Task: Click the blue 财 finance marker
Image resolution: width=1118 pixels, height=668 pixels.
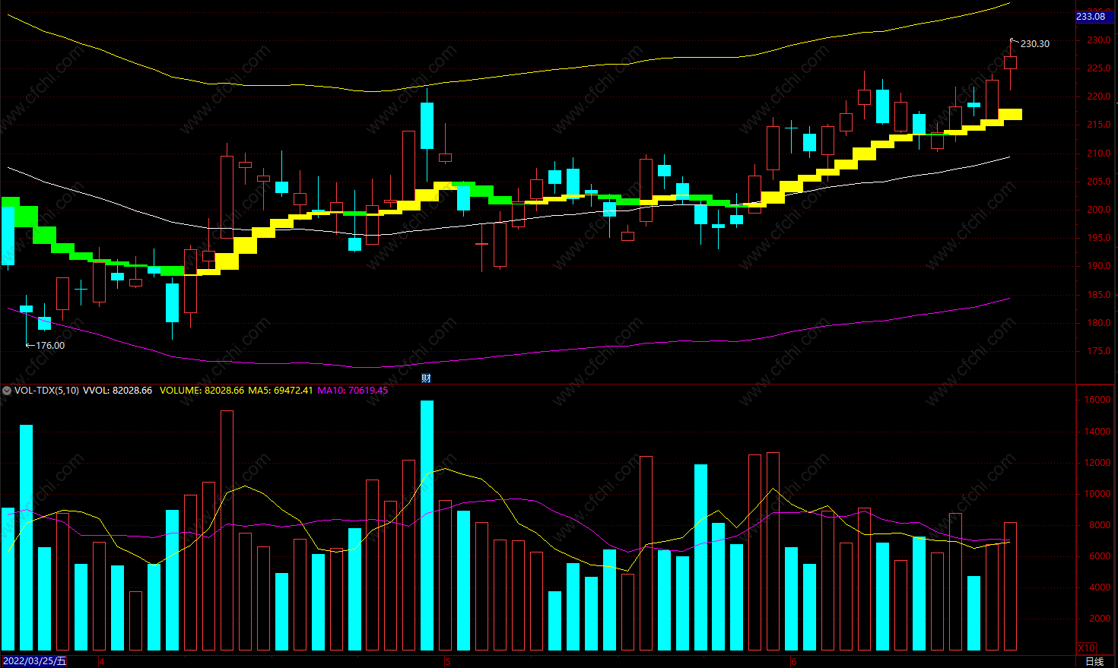Action: point(427,378)
